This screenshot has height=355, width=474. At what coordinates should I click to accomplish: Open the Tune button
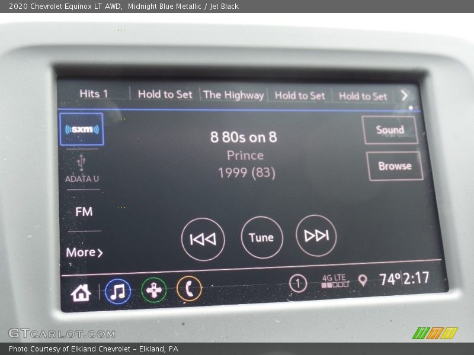tap(262, 238)
